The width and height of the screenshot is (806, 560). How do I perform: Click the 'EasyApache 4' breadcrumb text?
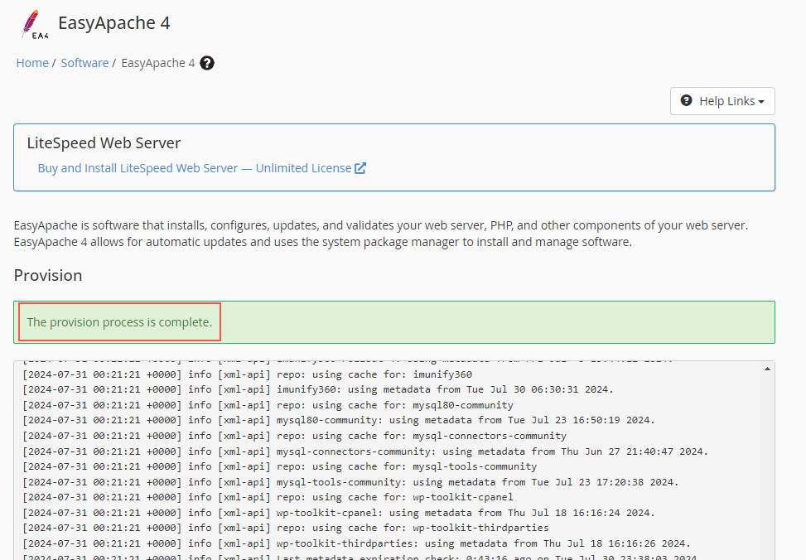(158, 63)
